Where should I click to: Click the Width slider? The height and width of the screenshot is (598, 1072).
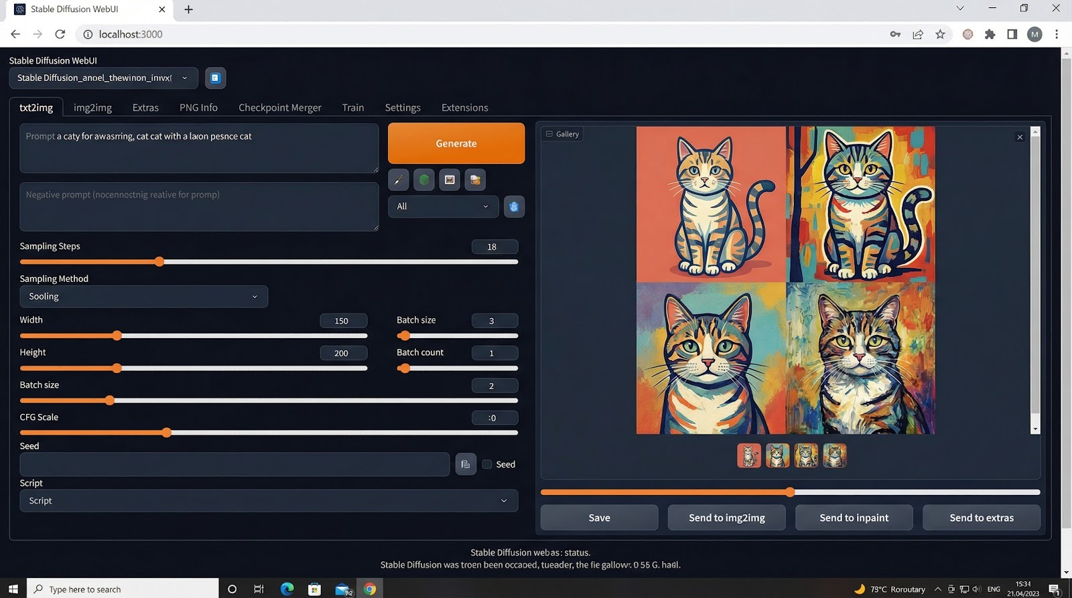pyautogui.click(x=194, y=335)
